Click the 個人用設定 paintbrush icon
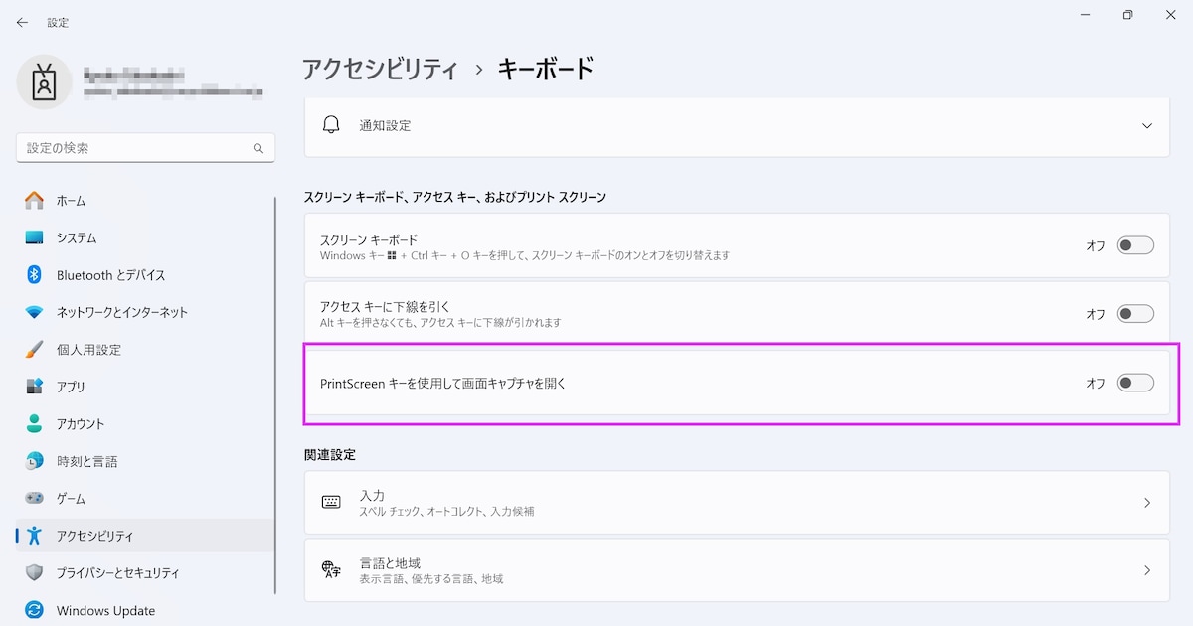This screenshot has height=626, width=1193. 35,349
